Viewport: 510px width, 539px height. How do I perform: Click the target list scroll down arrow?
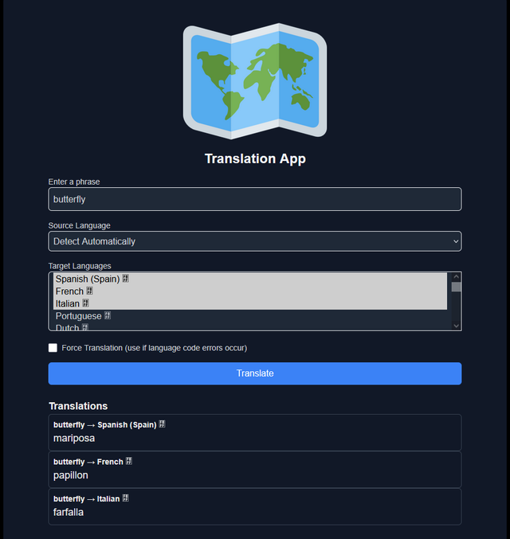coord(457,326)
